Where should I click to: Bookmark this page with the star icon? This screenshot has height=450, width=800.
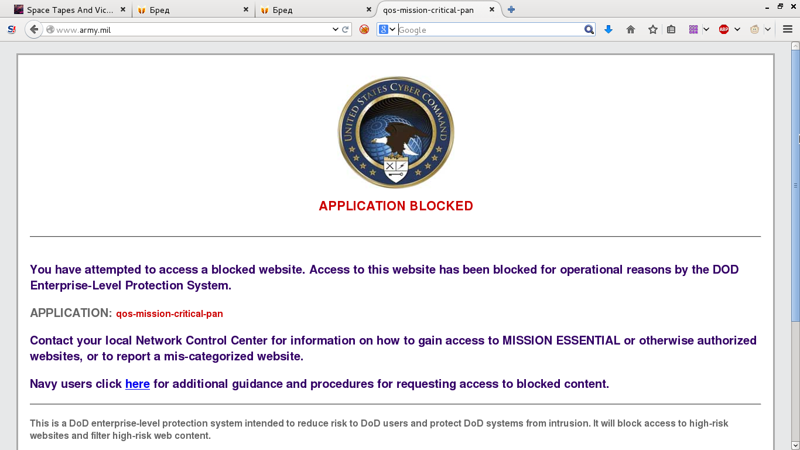653,29
